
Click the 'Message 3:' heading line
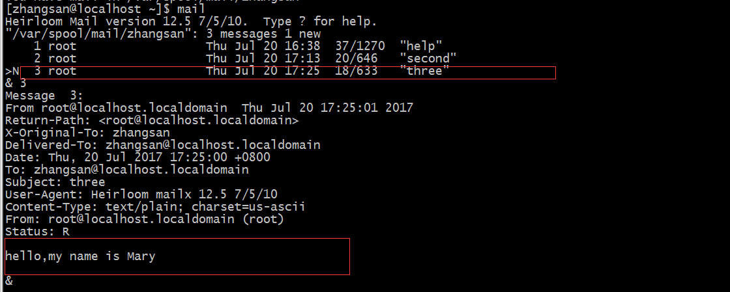[x=44, y=96]
